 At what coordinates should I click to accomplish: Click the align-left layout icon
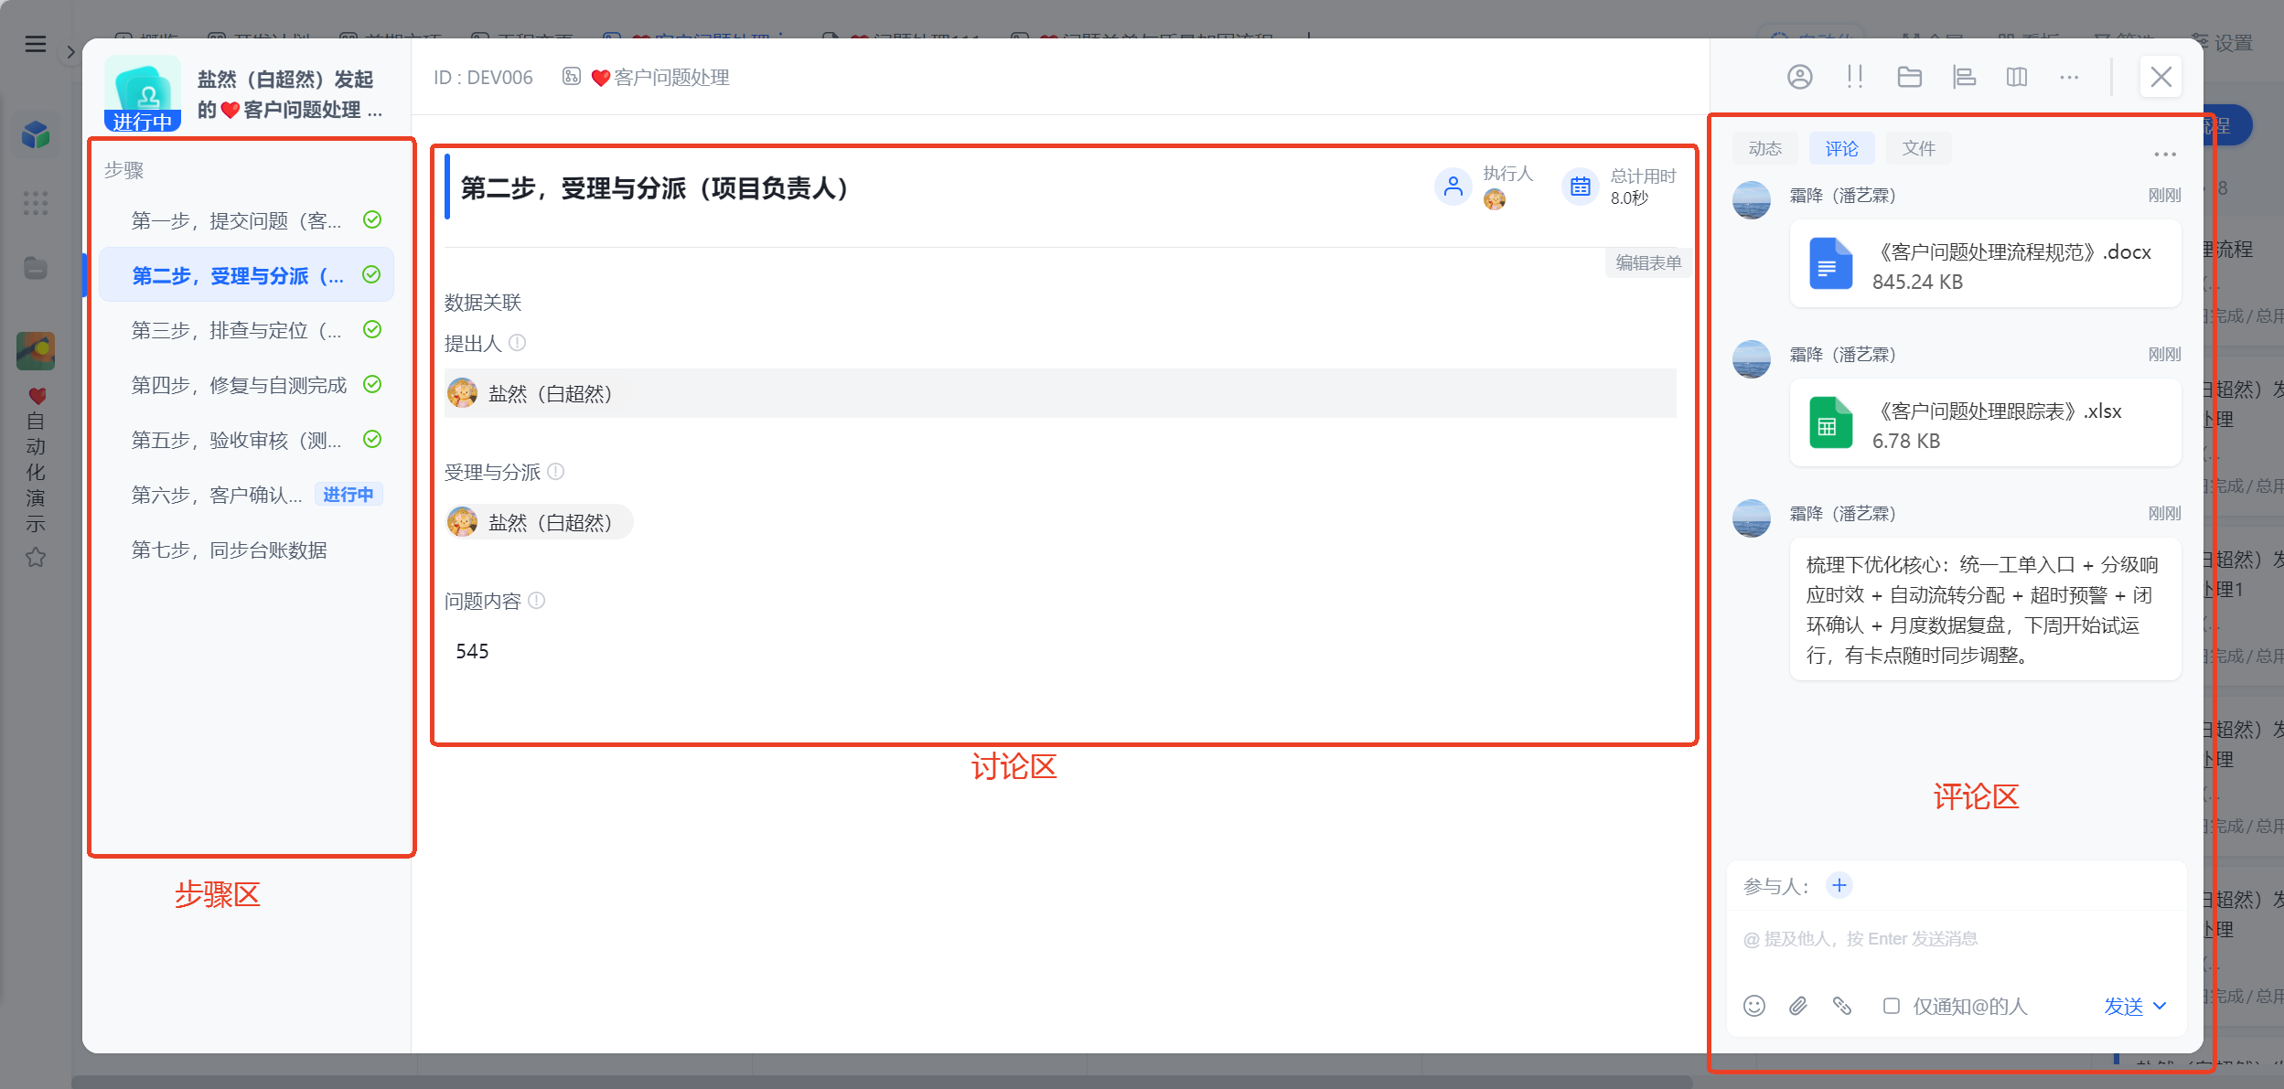point(1964,77)
